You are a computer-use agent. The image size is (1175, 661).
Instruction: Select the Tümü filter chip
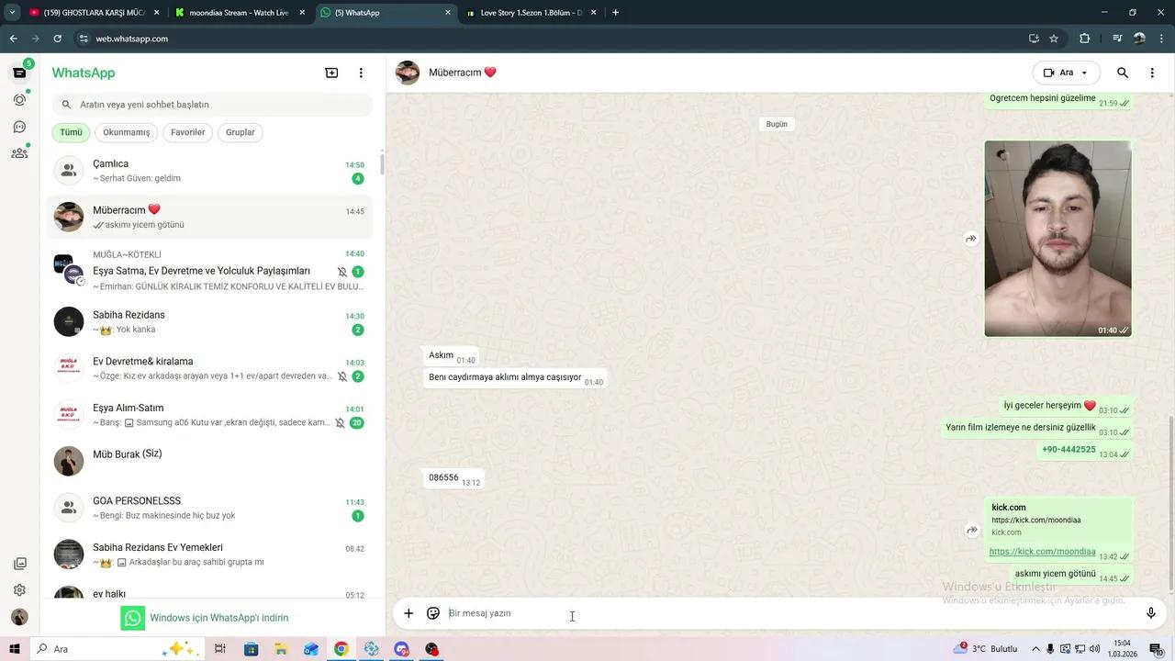tap(71, 132)
